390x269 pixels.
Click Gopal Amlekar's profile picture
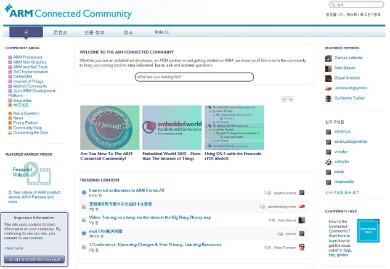[328, 78]
